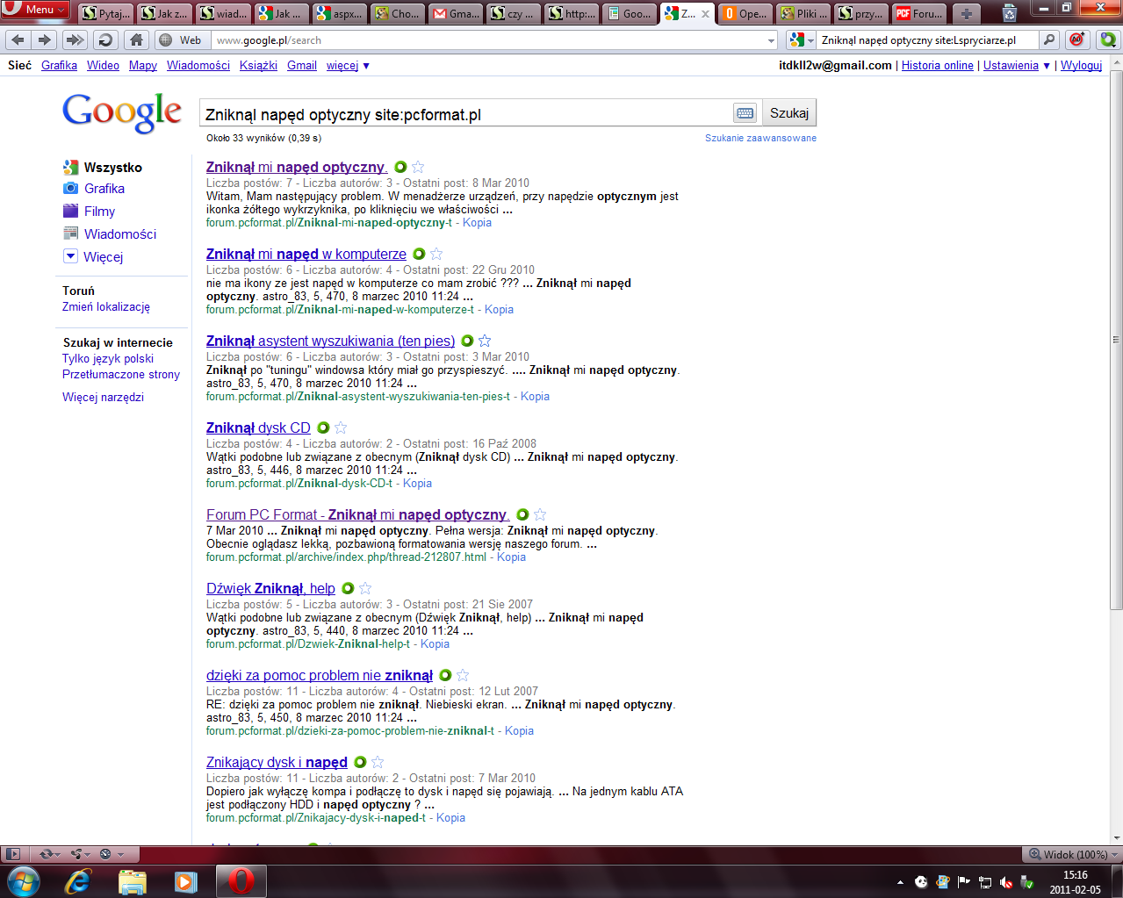Open the closed tabs trash icon
The width and height of the screenshot is (1123, 898).
(x=1010, y=13)
